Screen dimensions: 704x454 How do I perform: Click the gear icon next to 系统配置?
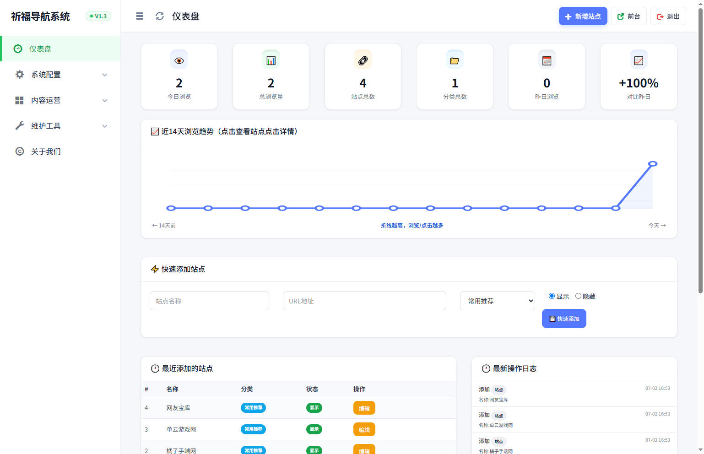click(x=20, y=74)
